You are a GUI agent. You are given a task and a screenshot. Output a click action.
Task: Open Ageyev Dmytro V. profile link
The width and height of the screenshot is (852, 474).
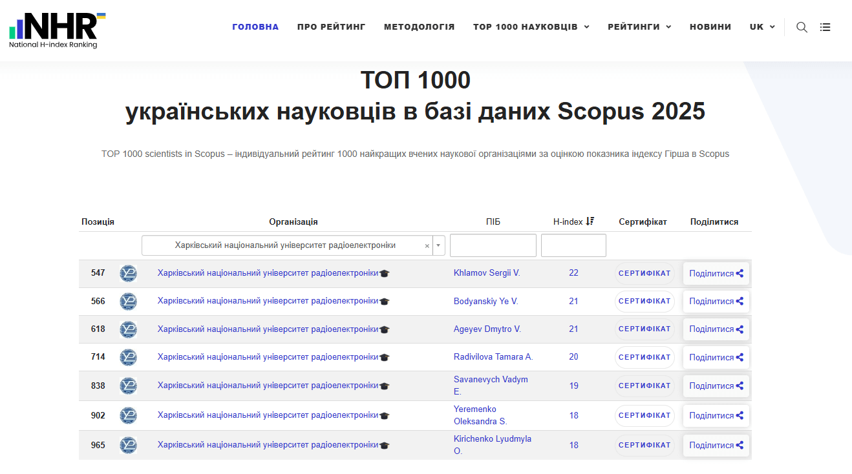(487, 329)
